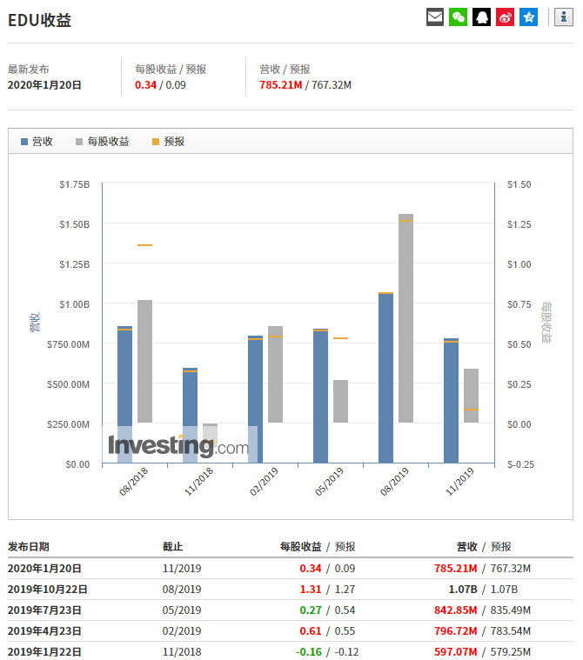Image resolution: width=583 pixels, height=660 pixels.
Task: Click EPS value 0.61 in table
Action: pyautogui.click(x=311, y=631)
